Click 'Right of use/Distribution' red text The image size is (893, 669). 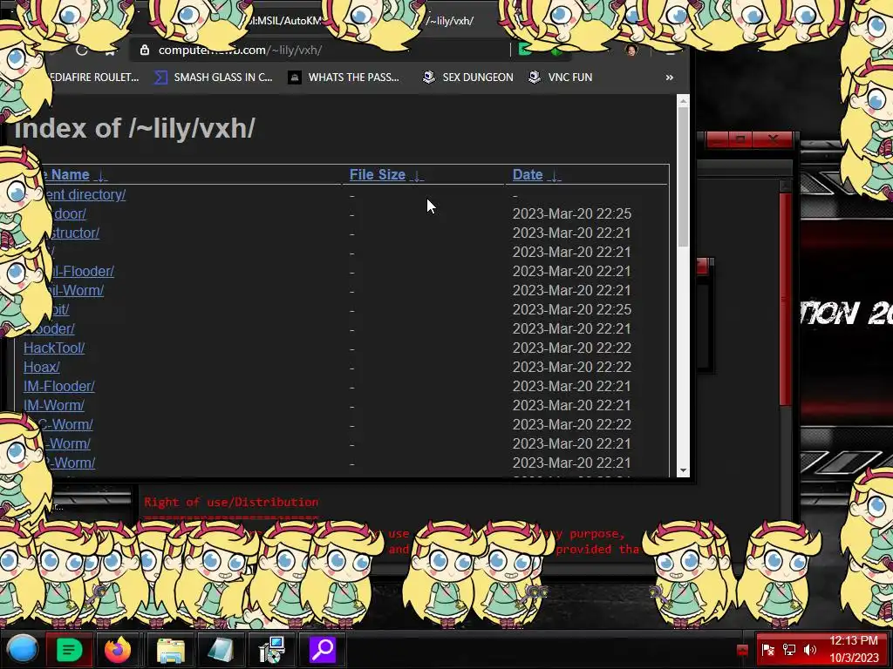tap(231, 503)
